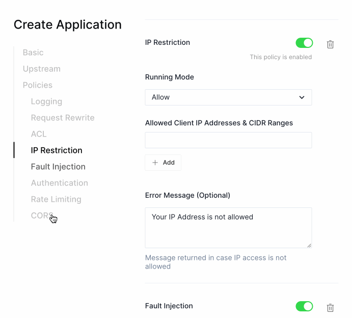Turn off the Fault Injection toggle
Image resolution: width=352 pixels, height=318 pixels.
[x=304, y=306]
